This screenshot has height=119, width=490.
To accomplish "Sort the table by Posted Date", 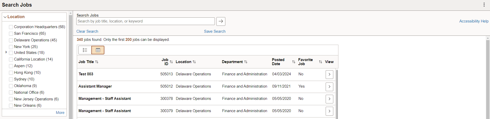I will (x=293, y=62).
